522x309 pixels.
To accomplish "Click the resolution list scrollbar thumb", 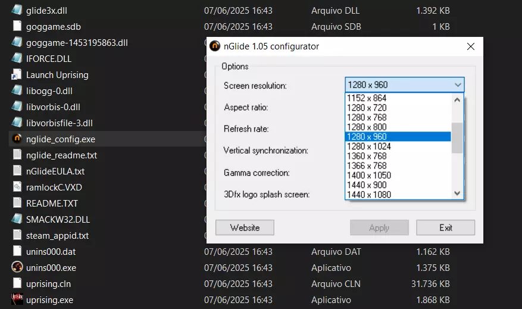I will [457, 138].
